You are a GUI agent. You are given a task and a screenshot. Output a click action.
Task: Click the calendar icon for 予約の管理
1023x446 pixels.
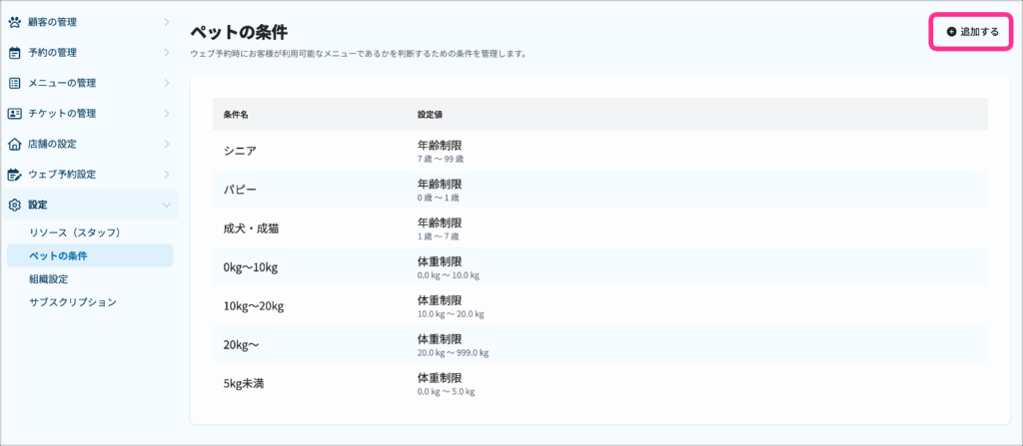pos(14,53)
